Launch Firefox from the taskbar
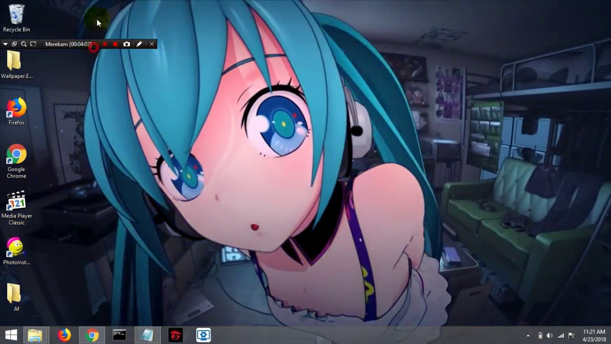 64,335
